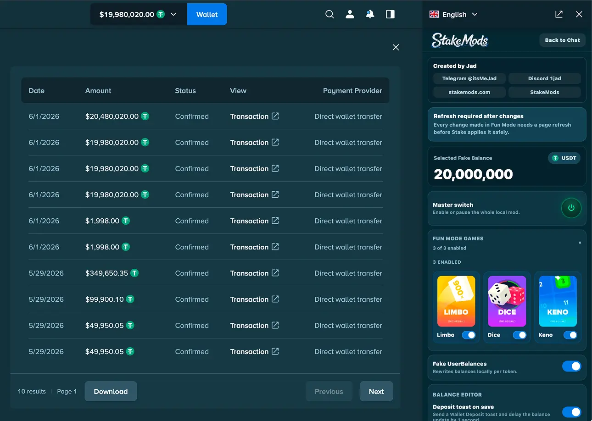The image size is (592, 421).
Task: Open the user profile icon
Action: click(350, 14)
